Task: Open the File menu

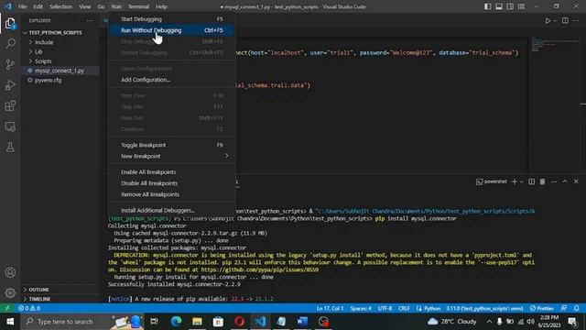Action: coord(22,6)
